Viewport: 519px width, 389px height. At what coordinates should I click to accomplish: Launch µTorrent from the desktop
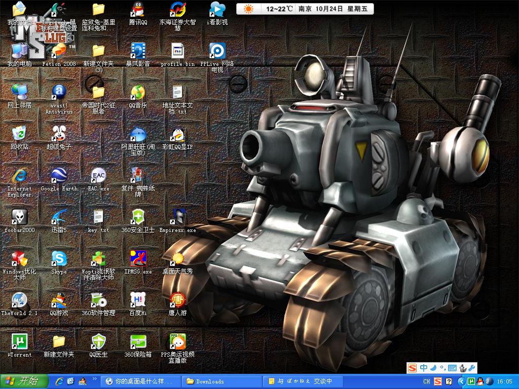click(x=19, y=342)
